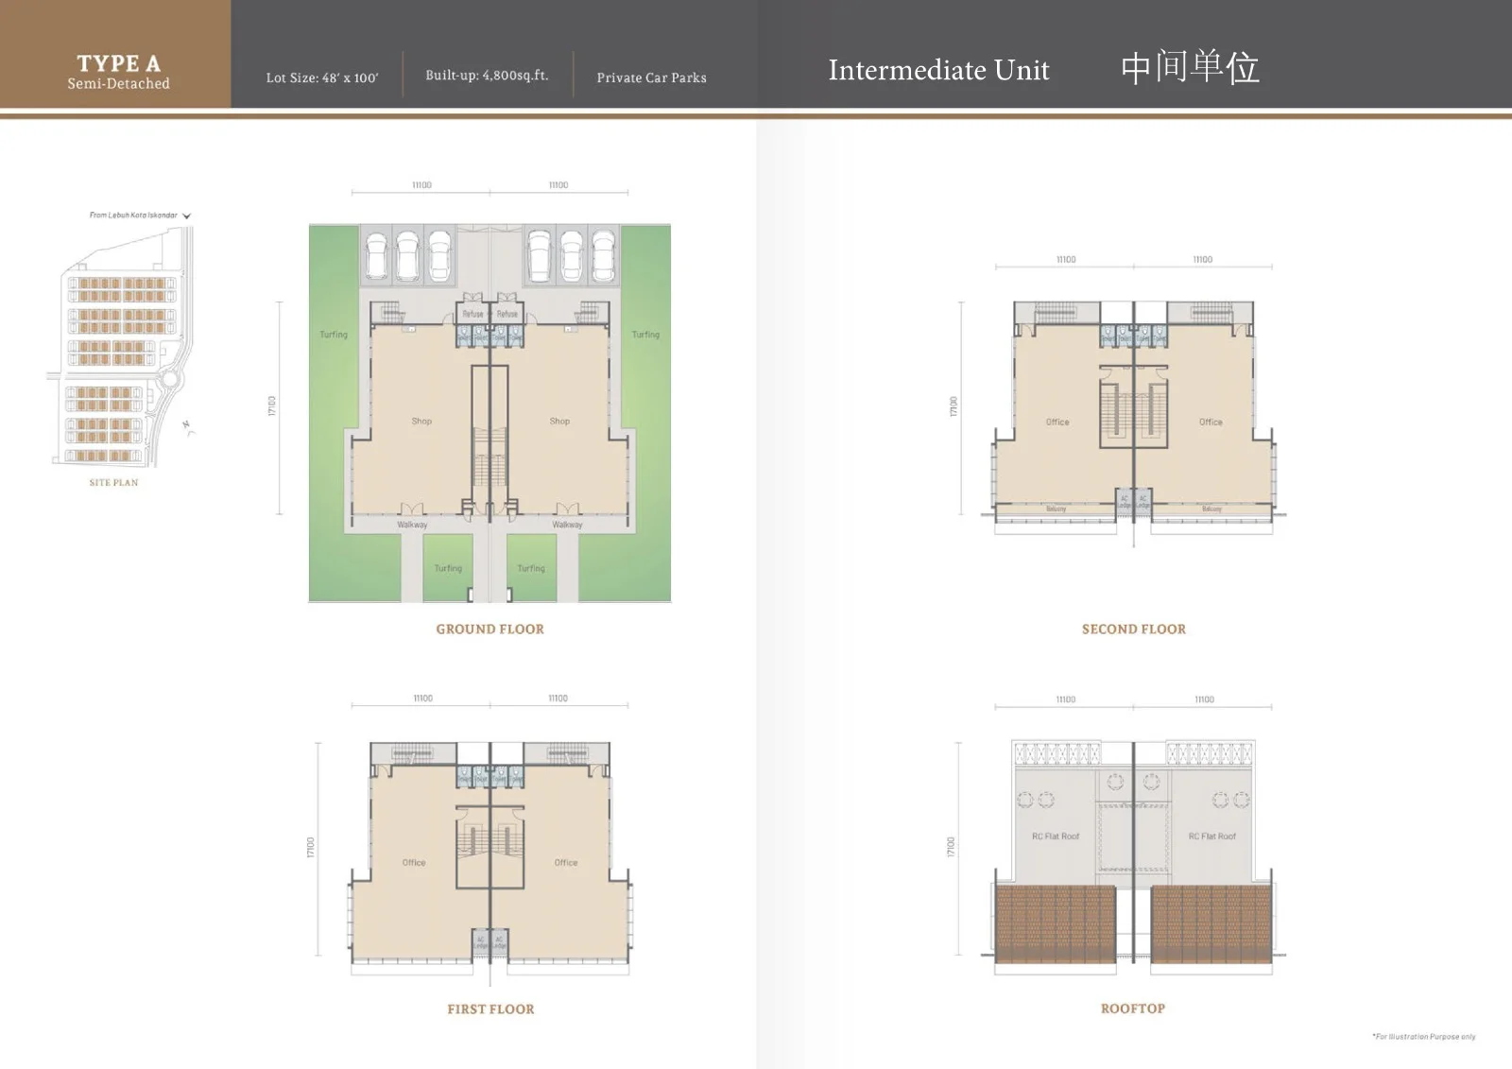Click the From Lebuh Kota Iskandar arrow
This screenshot has width=1512, height=1069.
click(186, 216)
